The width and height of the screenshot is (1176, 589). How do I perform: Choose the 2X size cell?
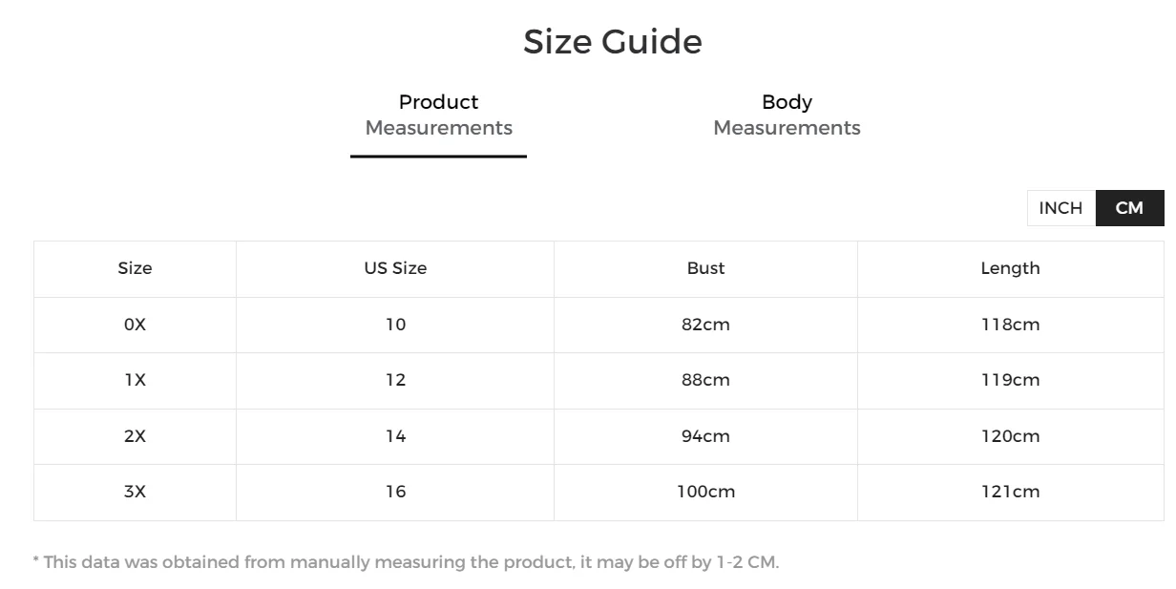pyautogui.click(x=135, y=436)
